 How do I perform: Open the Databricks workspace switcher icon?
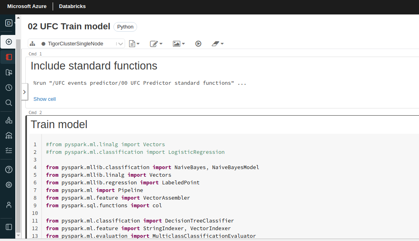click(9, 23)
